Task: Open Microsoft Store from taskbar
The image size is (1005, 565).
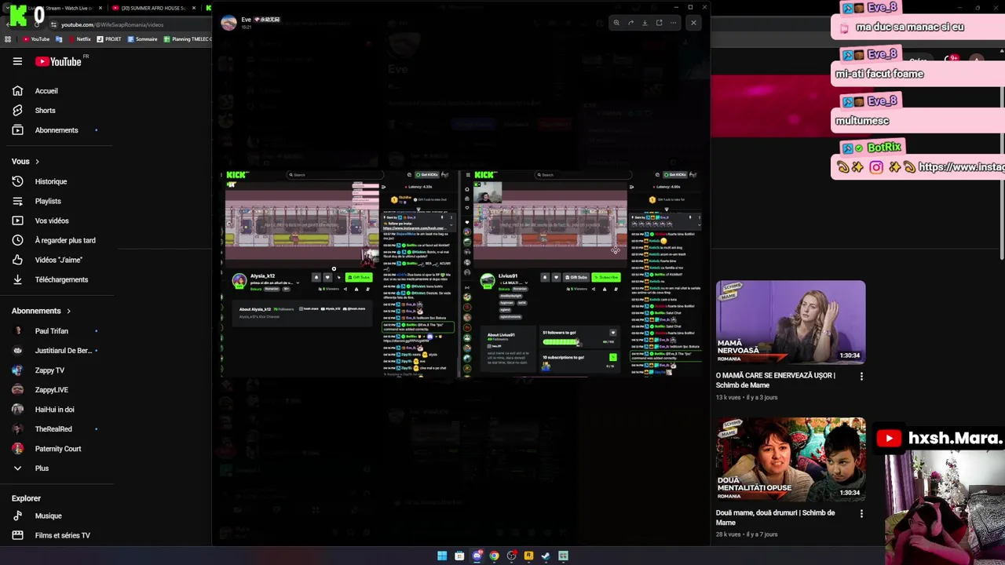Action: point(459,556)
